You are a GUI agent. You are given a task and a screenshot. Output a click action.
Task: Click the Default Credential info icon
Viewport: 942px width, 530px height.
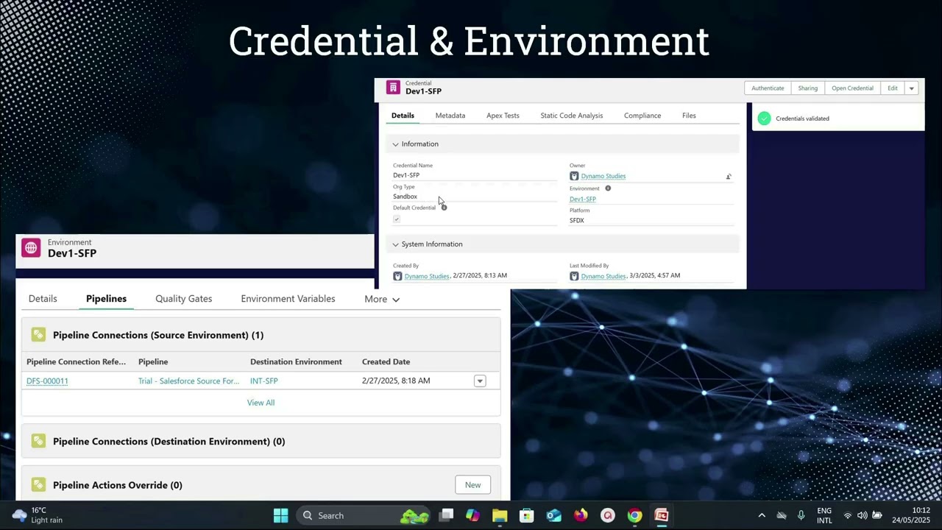444,208
